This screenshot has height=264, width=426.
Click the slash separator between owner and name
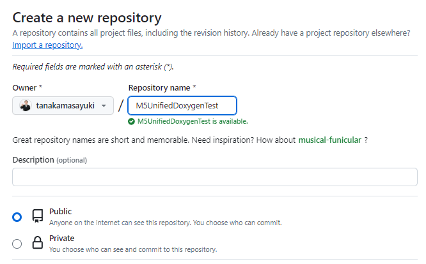coord(121,106)
